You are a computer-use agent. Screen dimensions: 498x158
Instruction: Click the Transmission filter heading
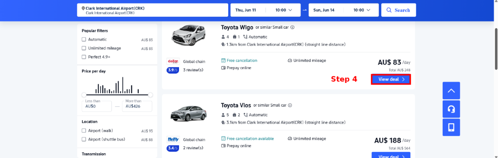tap(94, 154)
